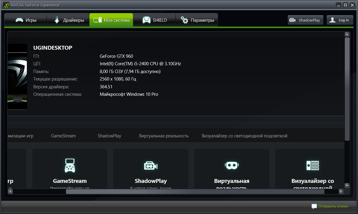This screenshot has height=214, width=358.
Task: Click the horizontal scrollbar right arrow
Action: tap(341, 192)
